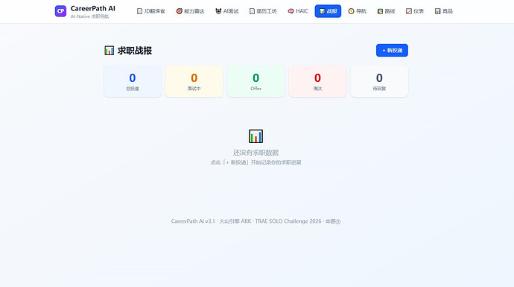This screenshot has width=514, height=287.
Task: Select the green Offer stat card
Action: (x=256, y=81)
